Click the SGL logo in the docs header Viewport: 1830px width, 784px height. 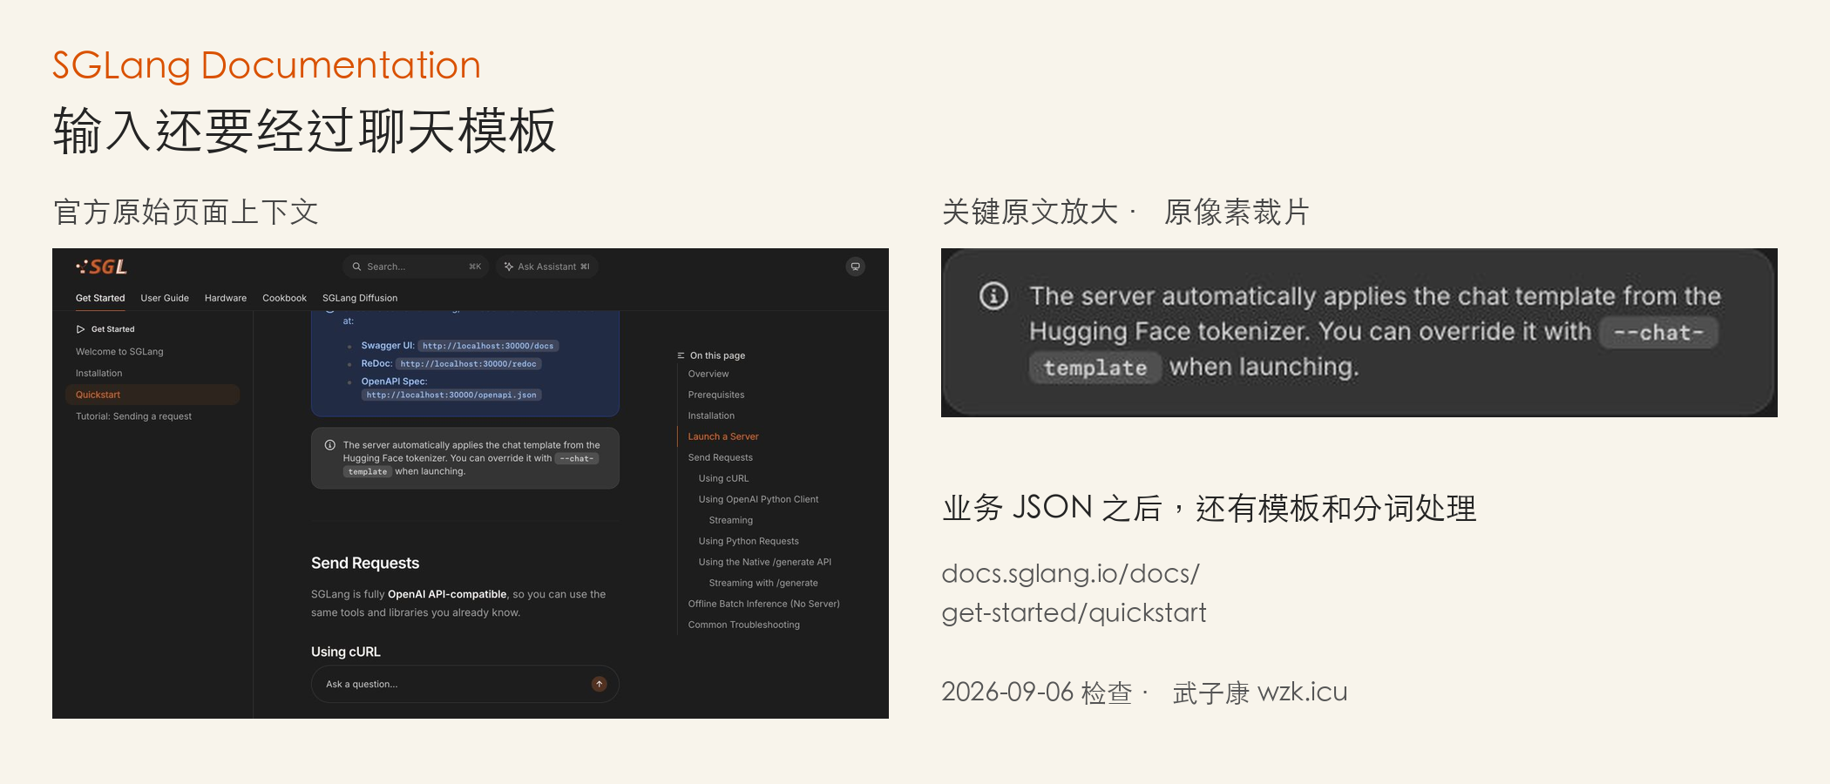(x=101, y=267)
